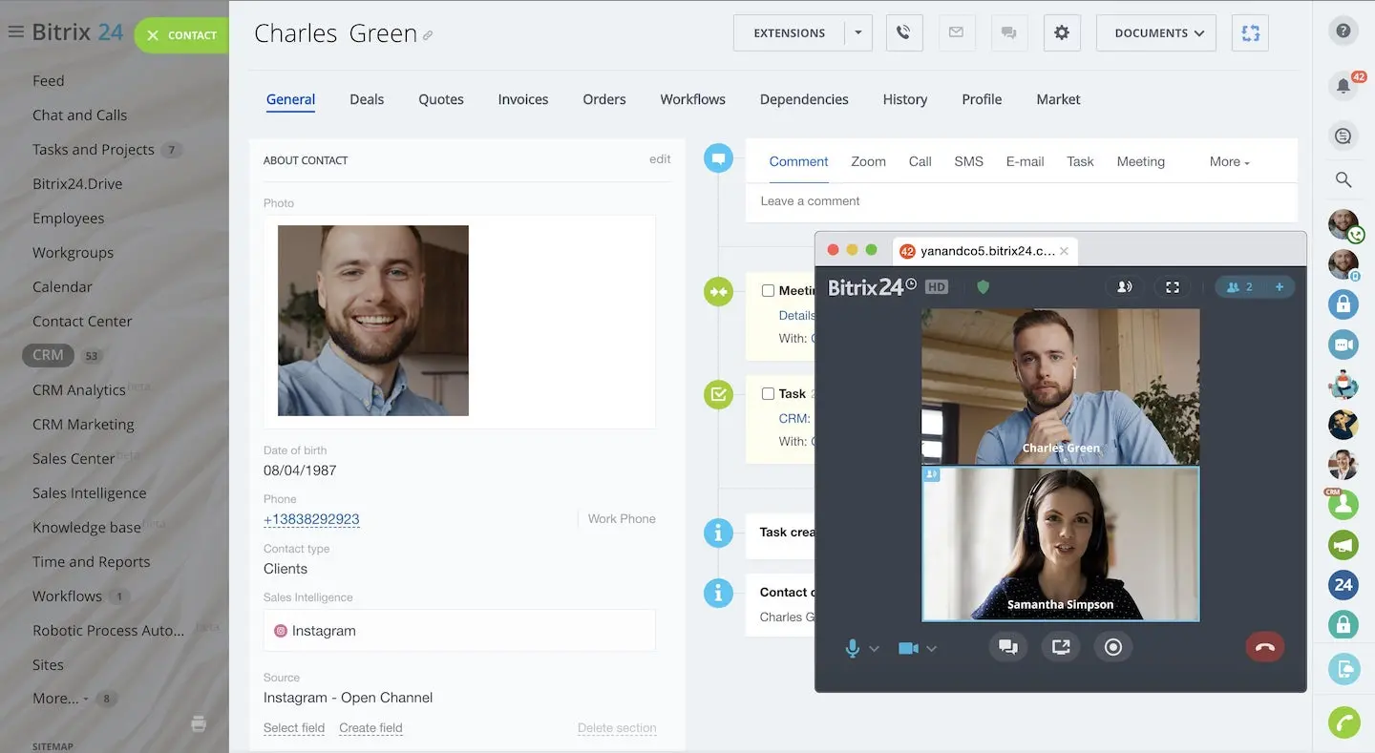Start screen sharing in video call

tap(1060, 647)
